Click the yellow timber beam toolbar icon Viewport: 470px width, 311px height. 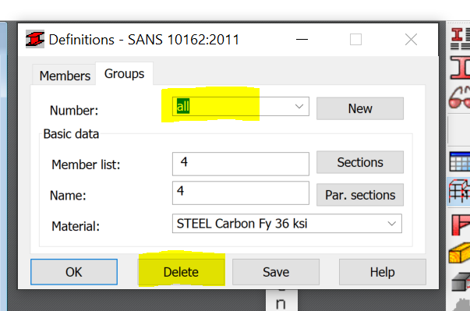point(460,253)
